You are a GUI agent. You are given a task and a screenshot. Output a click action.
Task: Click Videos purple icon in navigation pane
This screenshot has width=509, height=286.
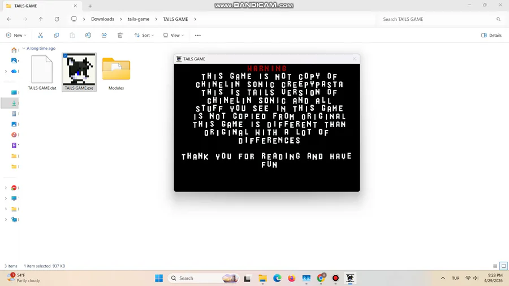click(14, 145)
